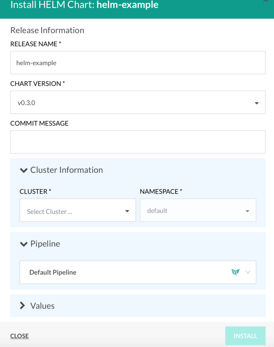Screen dimensions: 274x347
Task: Click the caret arrow in Select Cluster field
Action: coord(127,211)
